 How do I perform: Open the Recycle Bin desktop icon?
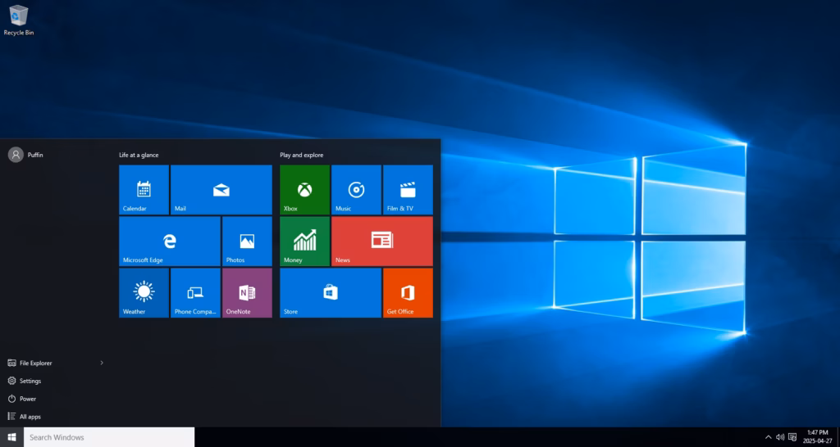(19, 20)
